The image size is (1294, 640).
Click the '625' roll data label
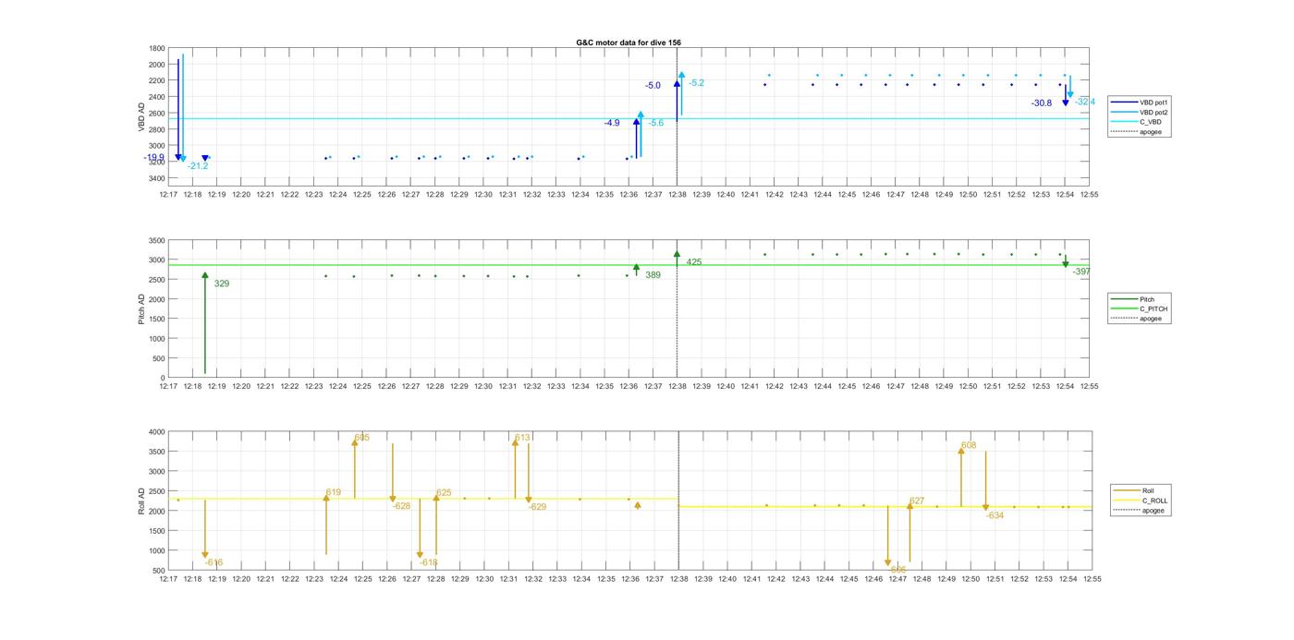pos(444,492)
